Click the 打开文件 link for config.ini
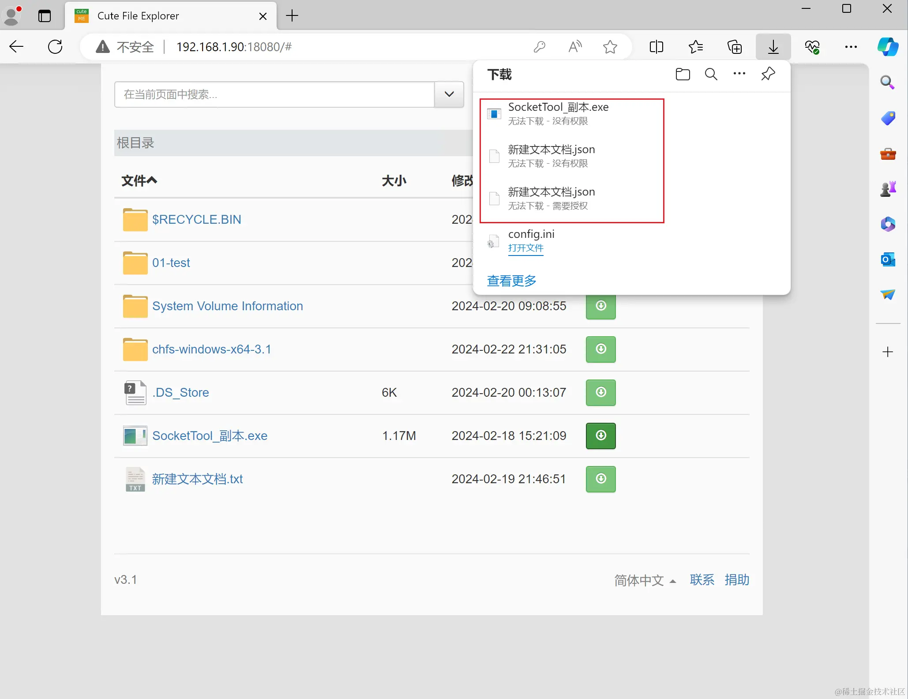Viewport: 908px width, 699px height. (x=525, y=248)
